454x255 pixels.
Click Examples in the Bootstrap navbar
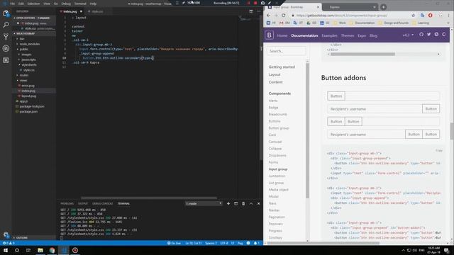[x=329, y=35]
